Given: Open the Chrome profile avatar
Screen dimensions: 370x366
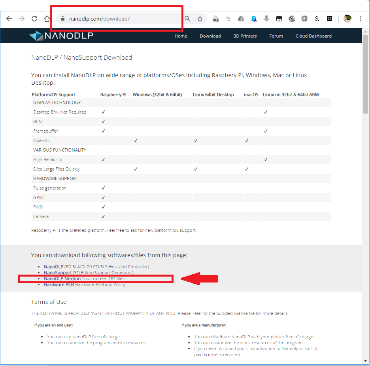Looking at the screenshot, I should 347,19.
